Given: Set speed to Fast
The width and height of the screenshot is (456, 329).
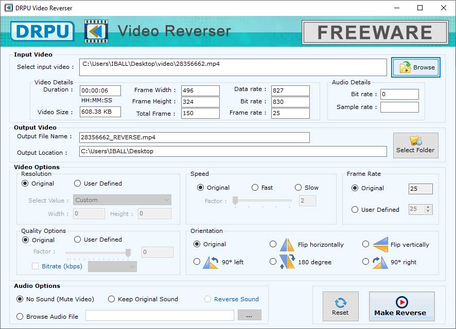Looking at the screenshot, I should [x=255, y=188].
